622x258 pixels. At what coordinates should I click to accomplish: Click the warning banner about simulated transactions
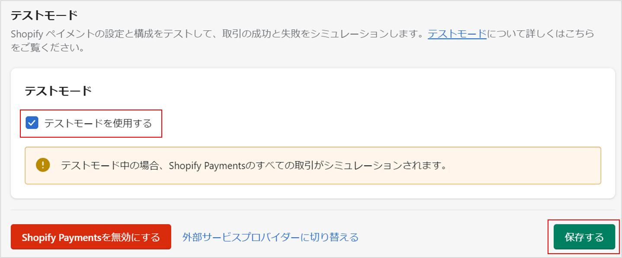point(313,165)
